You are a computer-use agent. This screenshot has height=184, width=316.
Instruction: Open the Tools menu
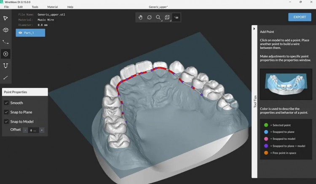[x=35, y=7]
